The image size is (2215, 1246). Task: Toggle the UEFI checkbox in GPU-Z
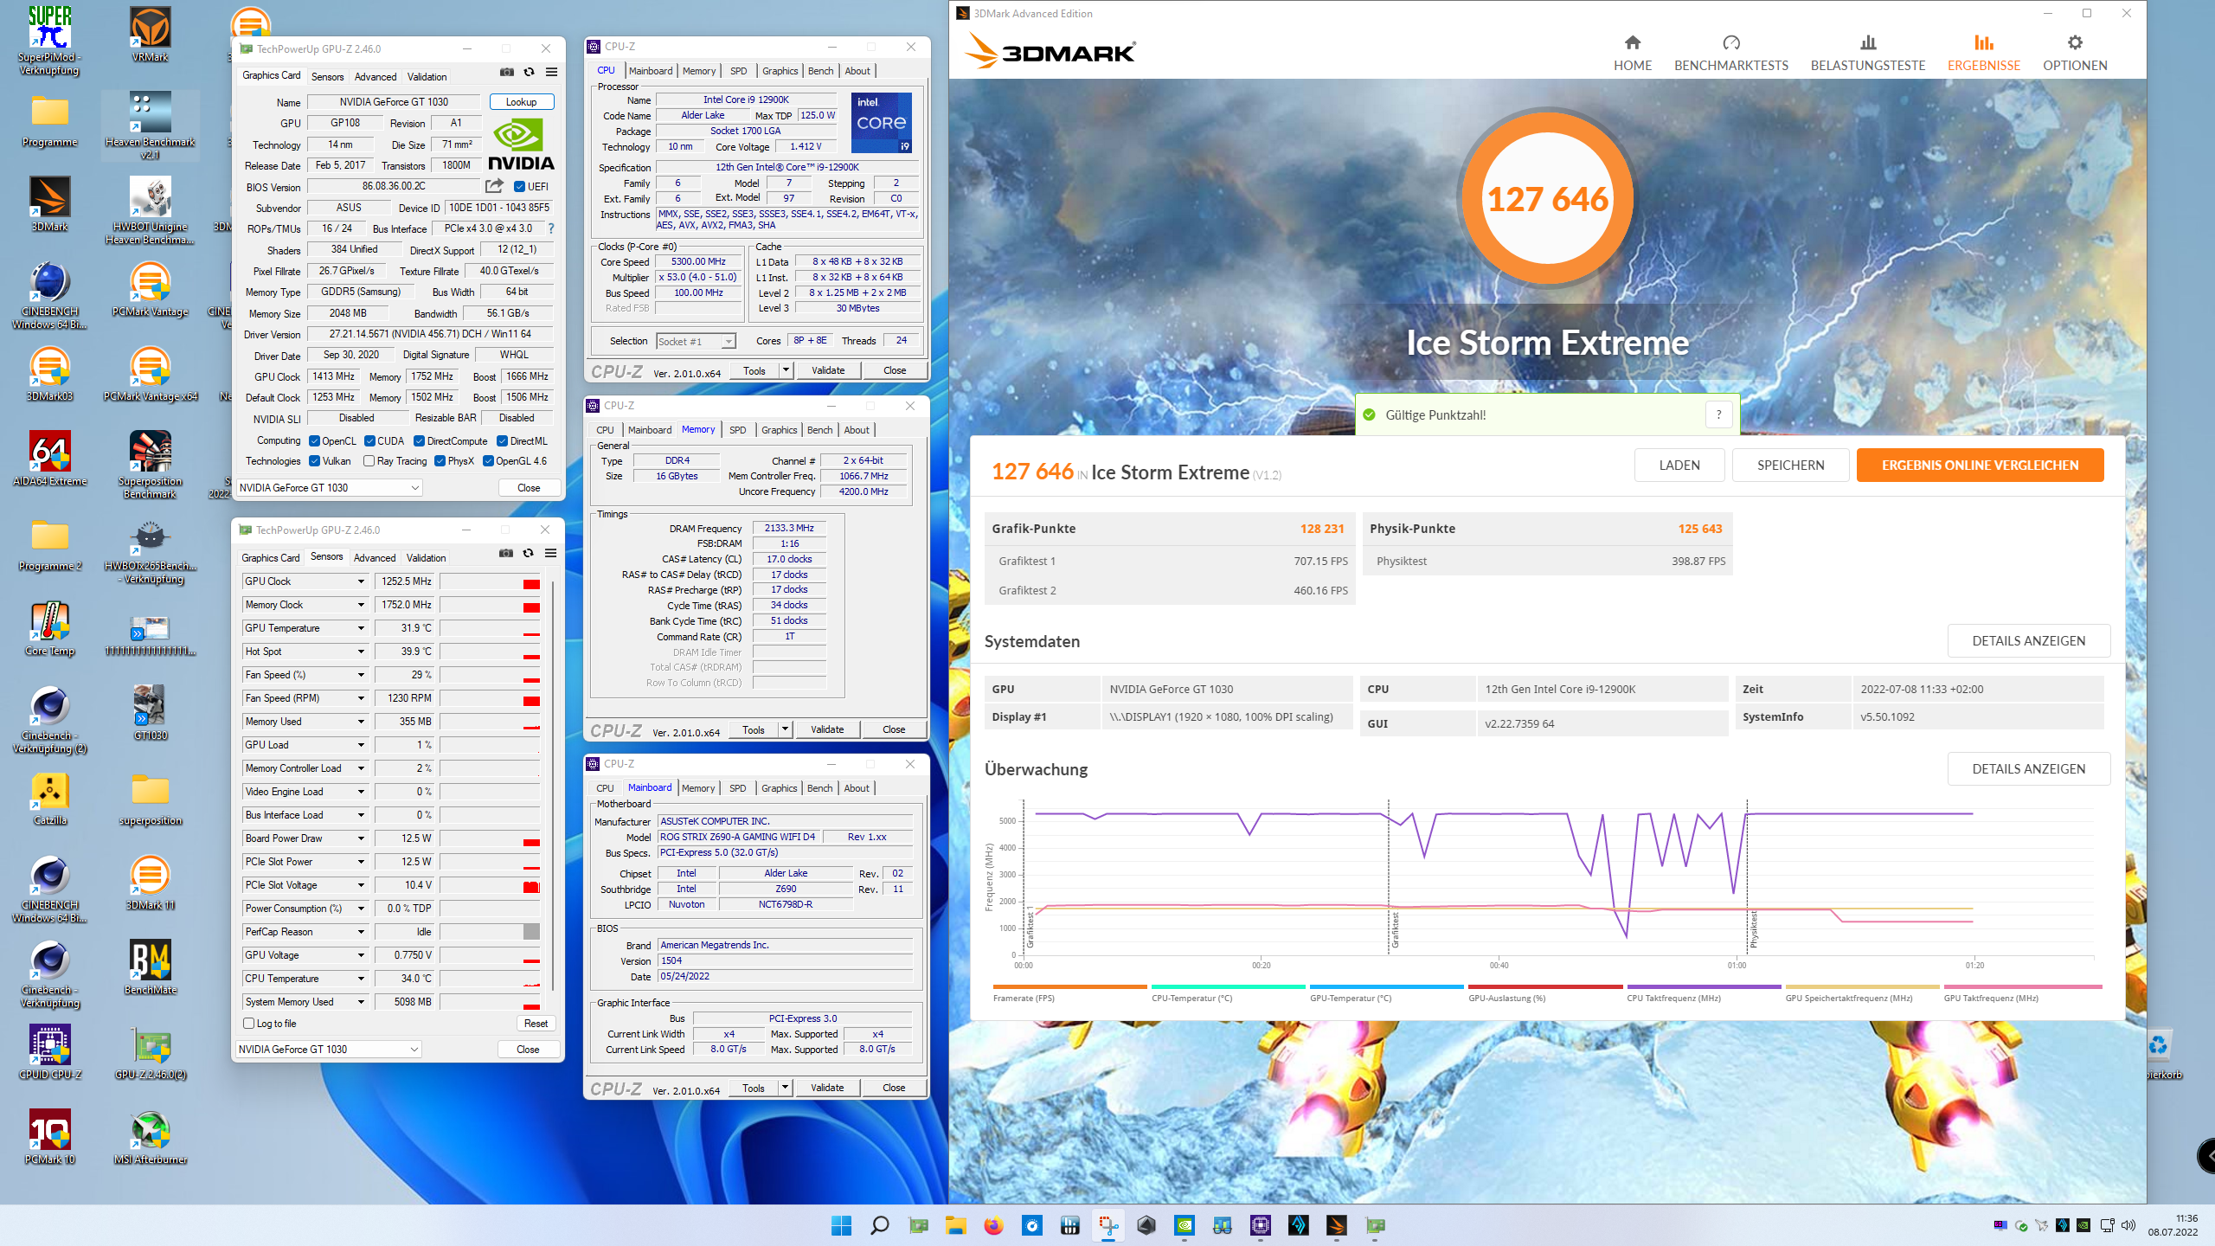[519, 186]
